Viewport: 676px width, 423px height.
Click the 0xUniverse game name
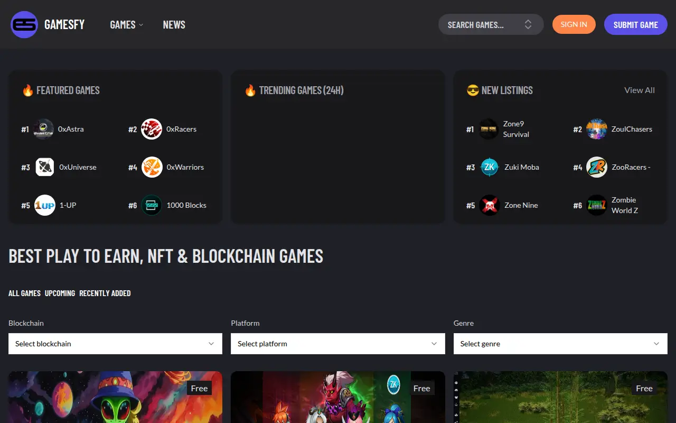[x=78, y=167]
